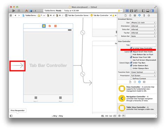Select the Tab Bar Controller scene dock icon
The width and height of the screenshot is (166, 130).
pos(44,26)
